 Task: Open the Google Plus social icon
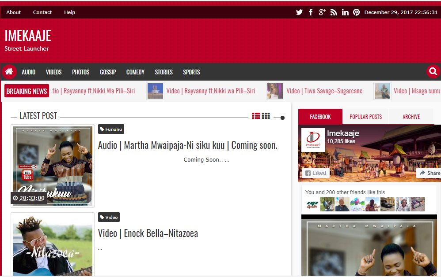click(x=322, y=12)
